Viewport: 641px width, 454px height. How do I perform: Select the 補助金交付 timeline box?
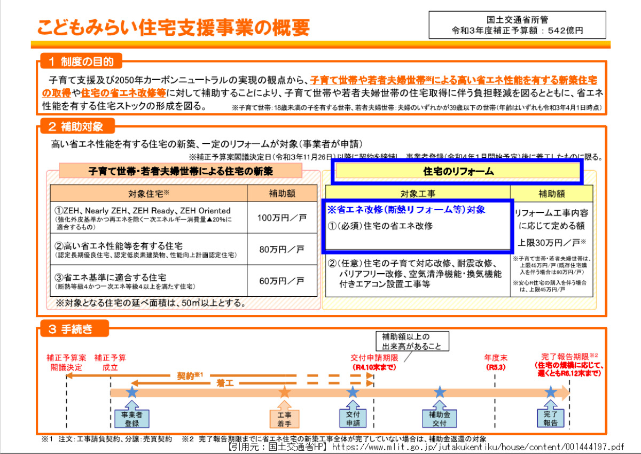[440, 418]
